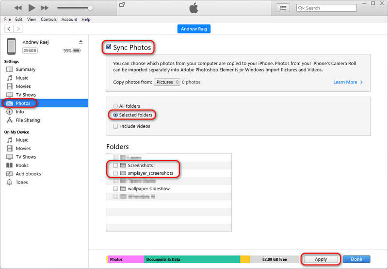
Task: Open the mini player icon
Action: point(122,4)
